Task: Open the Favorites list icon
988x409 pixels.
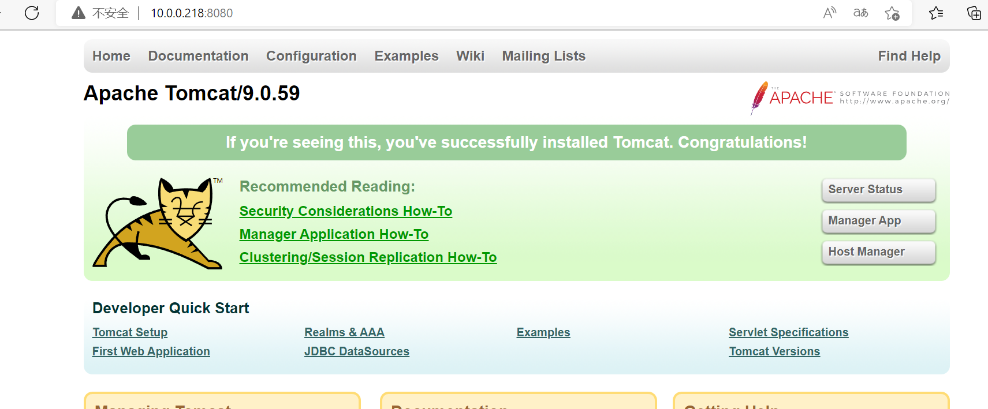Action: (x=937, y=13)
